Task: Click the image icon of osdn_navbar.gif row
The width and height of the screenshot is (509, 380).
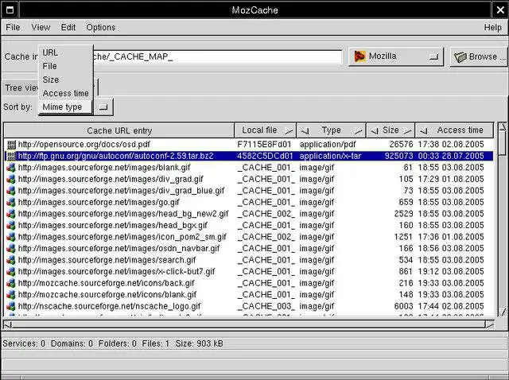Action: click(11, 249)
